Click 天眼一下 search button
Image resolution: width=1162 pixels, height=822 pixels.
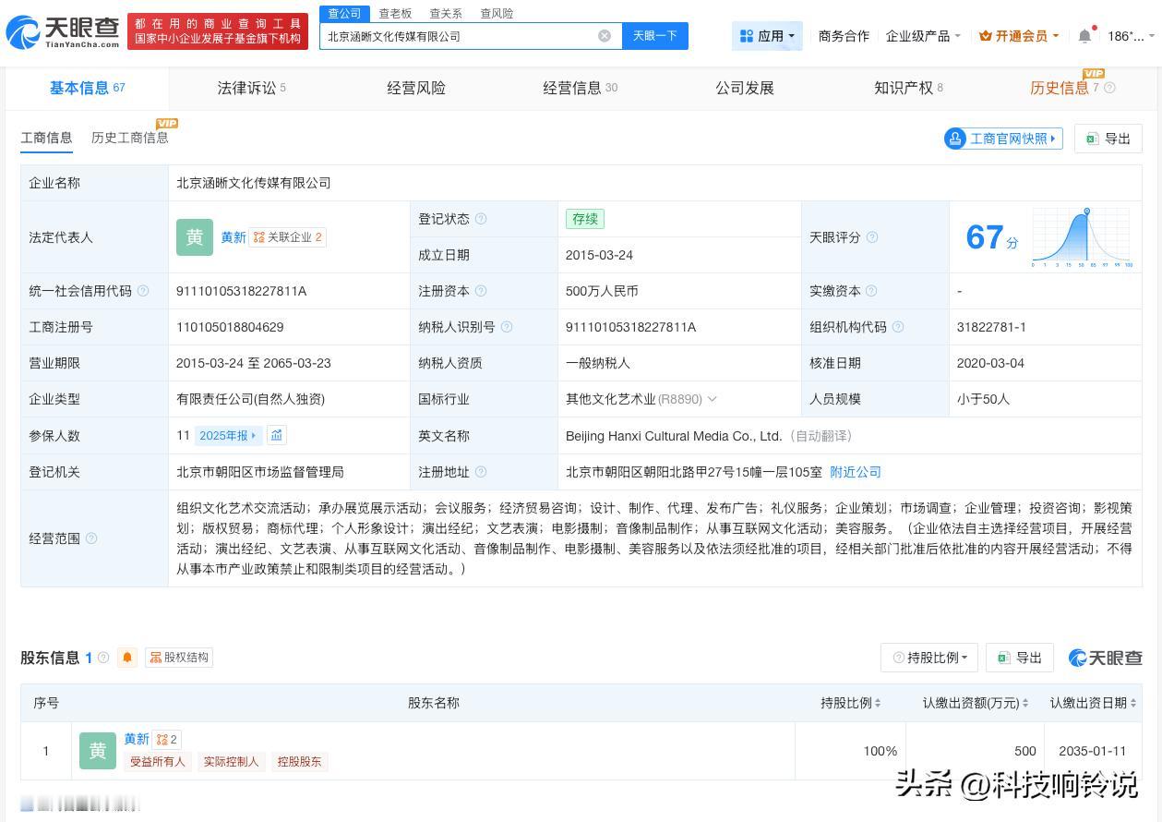pyautogui.click(x=654, y=36)
